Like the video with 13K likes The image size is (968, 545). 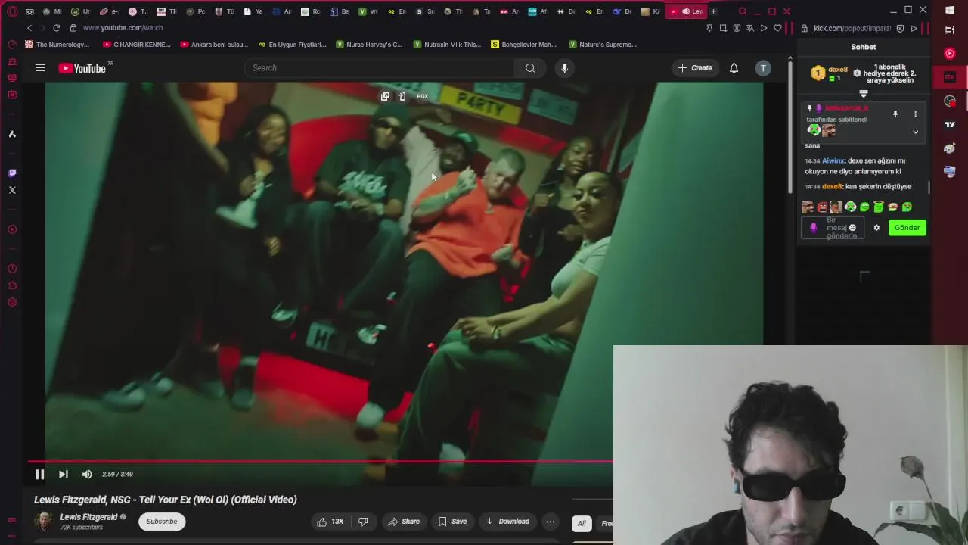pos(330,522)
